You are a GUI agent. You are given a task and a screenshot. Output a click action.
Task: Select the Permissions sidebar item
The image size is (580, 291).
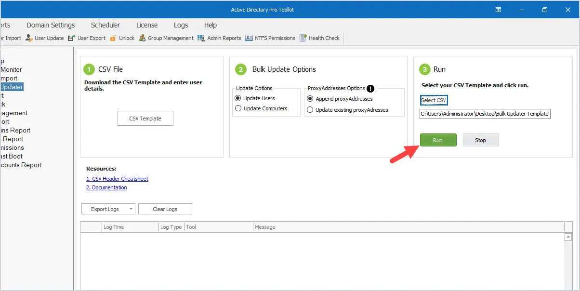tap(12, 147)
